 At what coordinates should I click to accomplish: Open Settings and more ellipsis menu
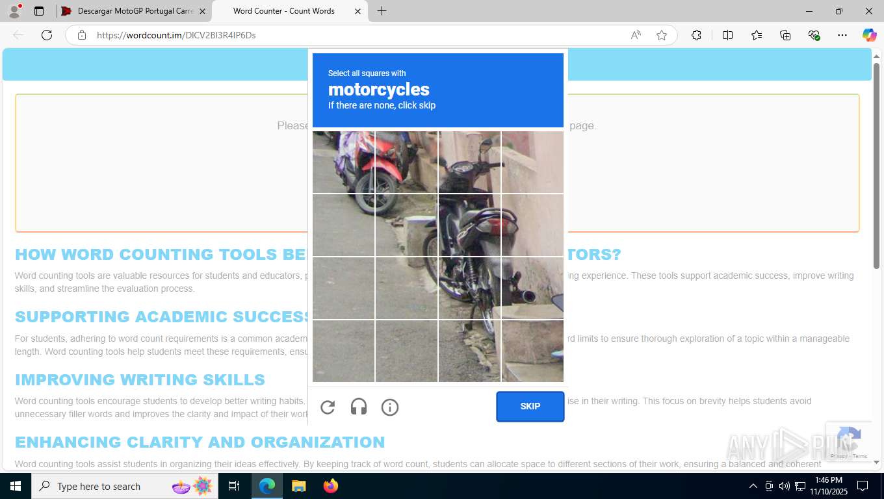(842, 35)
